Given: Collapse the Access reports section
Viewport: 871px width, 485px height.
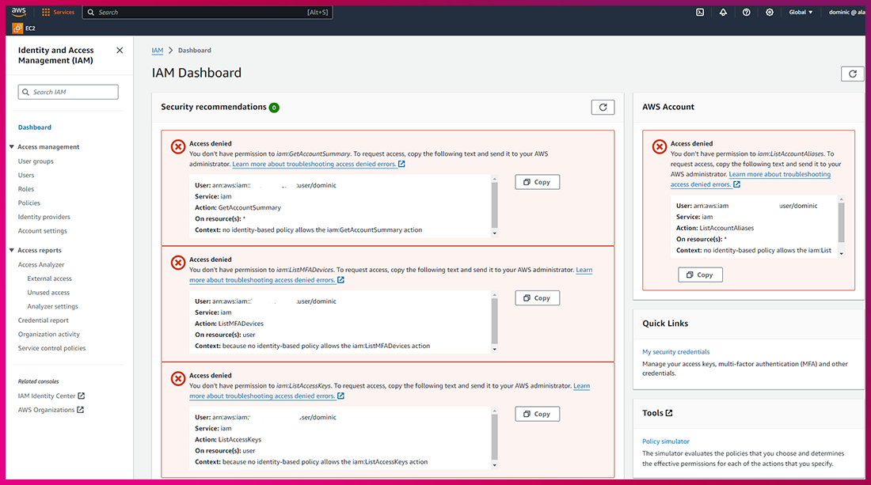Looking at the screenshot, I should point(12,251).
